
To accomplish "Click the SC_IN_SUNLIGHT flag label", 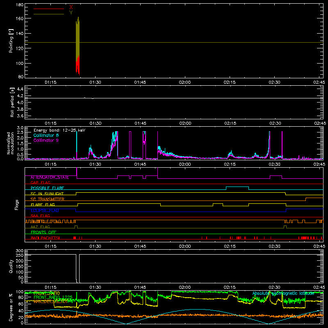I will [x=47, y=194].
